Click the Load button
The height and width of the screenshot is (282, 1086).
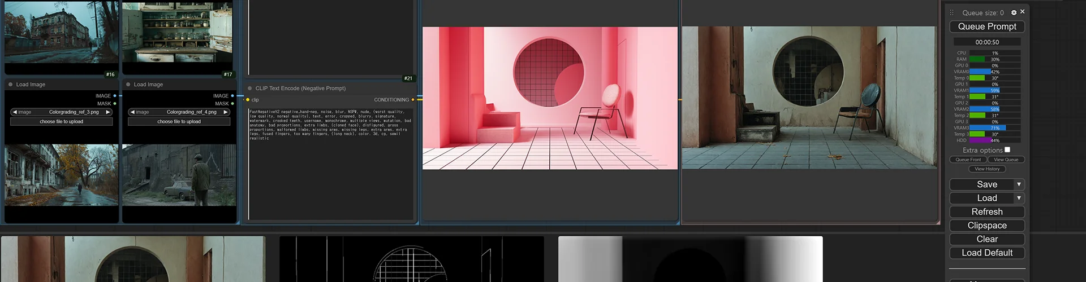pyautogui.click(x=987, y=198)
